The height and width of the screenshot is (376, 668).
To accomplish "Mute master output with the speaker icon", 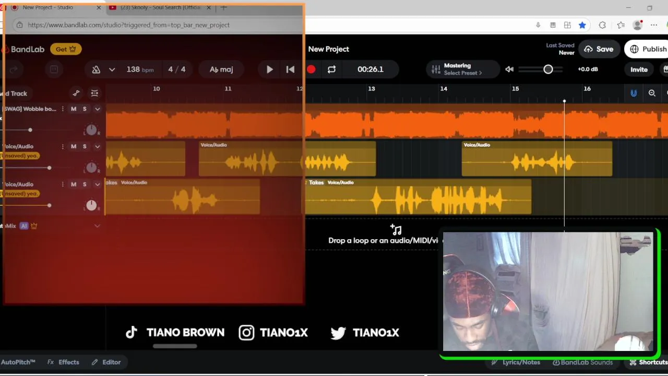I will (x=509, y=69).
